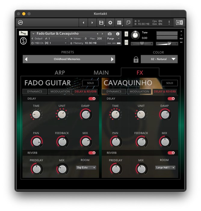Open Kontakt options gear icon

point(110,23)
